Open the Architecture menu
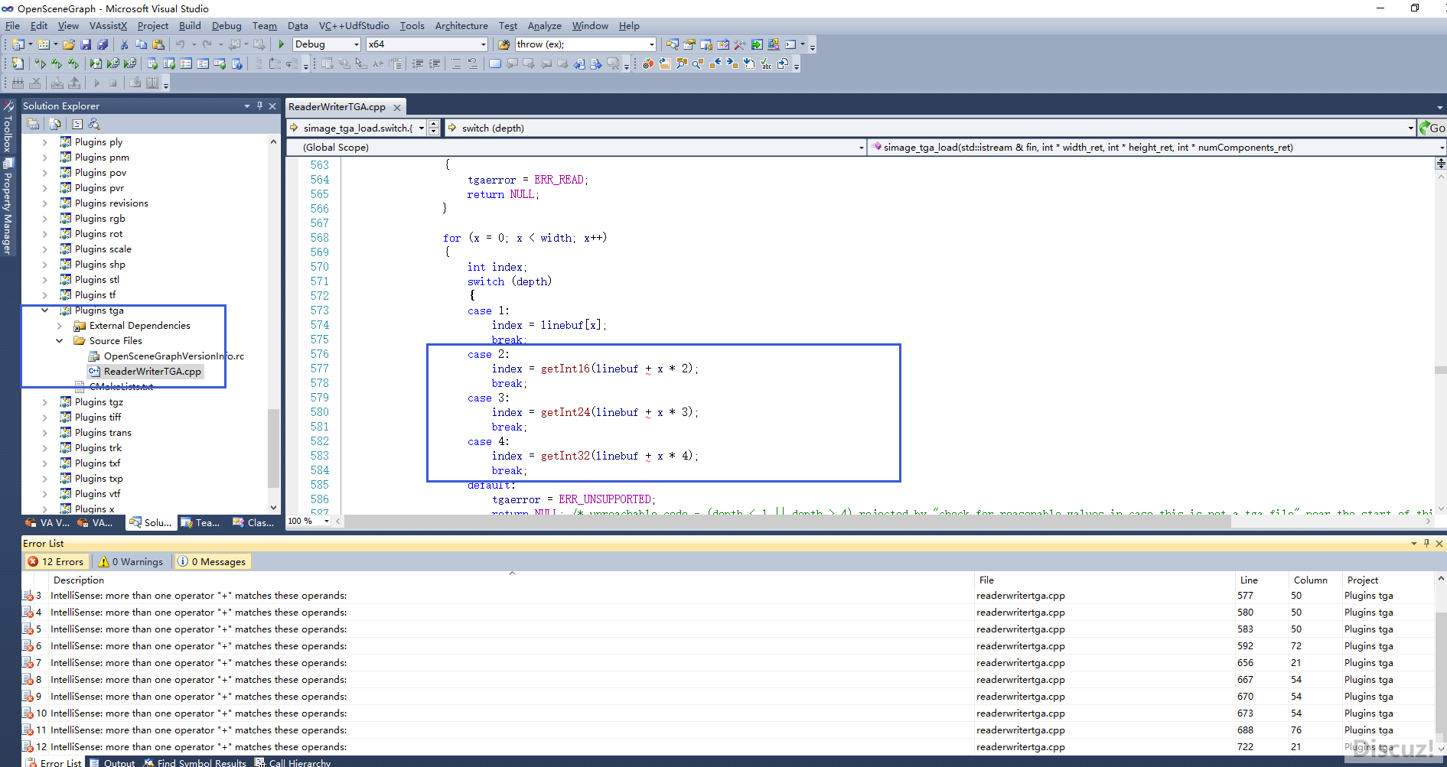The width and height of the screenshot is (1447, 767). pyautogui.click(x=461, y=26)
